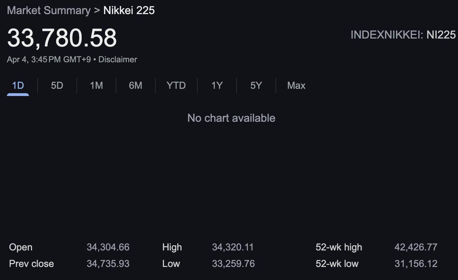This screenshot has height=280, width=458.
Task: Click the 52-wk low value 31,156.12
Action: coord(416,264)
